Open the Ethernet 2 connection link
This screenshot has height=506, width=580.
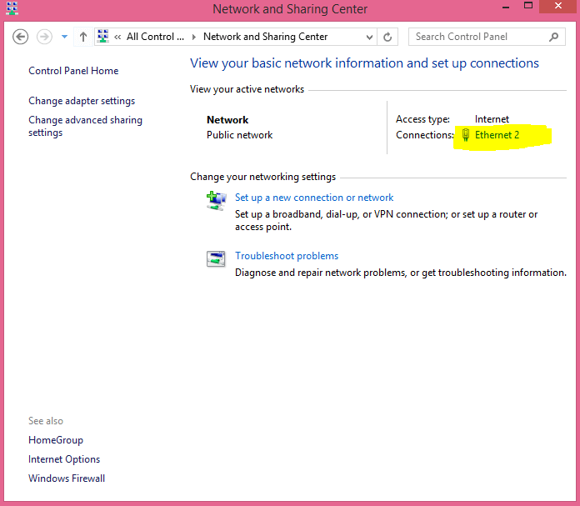pyautogui.click(x=497, y=135)
